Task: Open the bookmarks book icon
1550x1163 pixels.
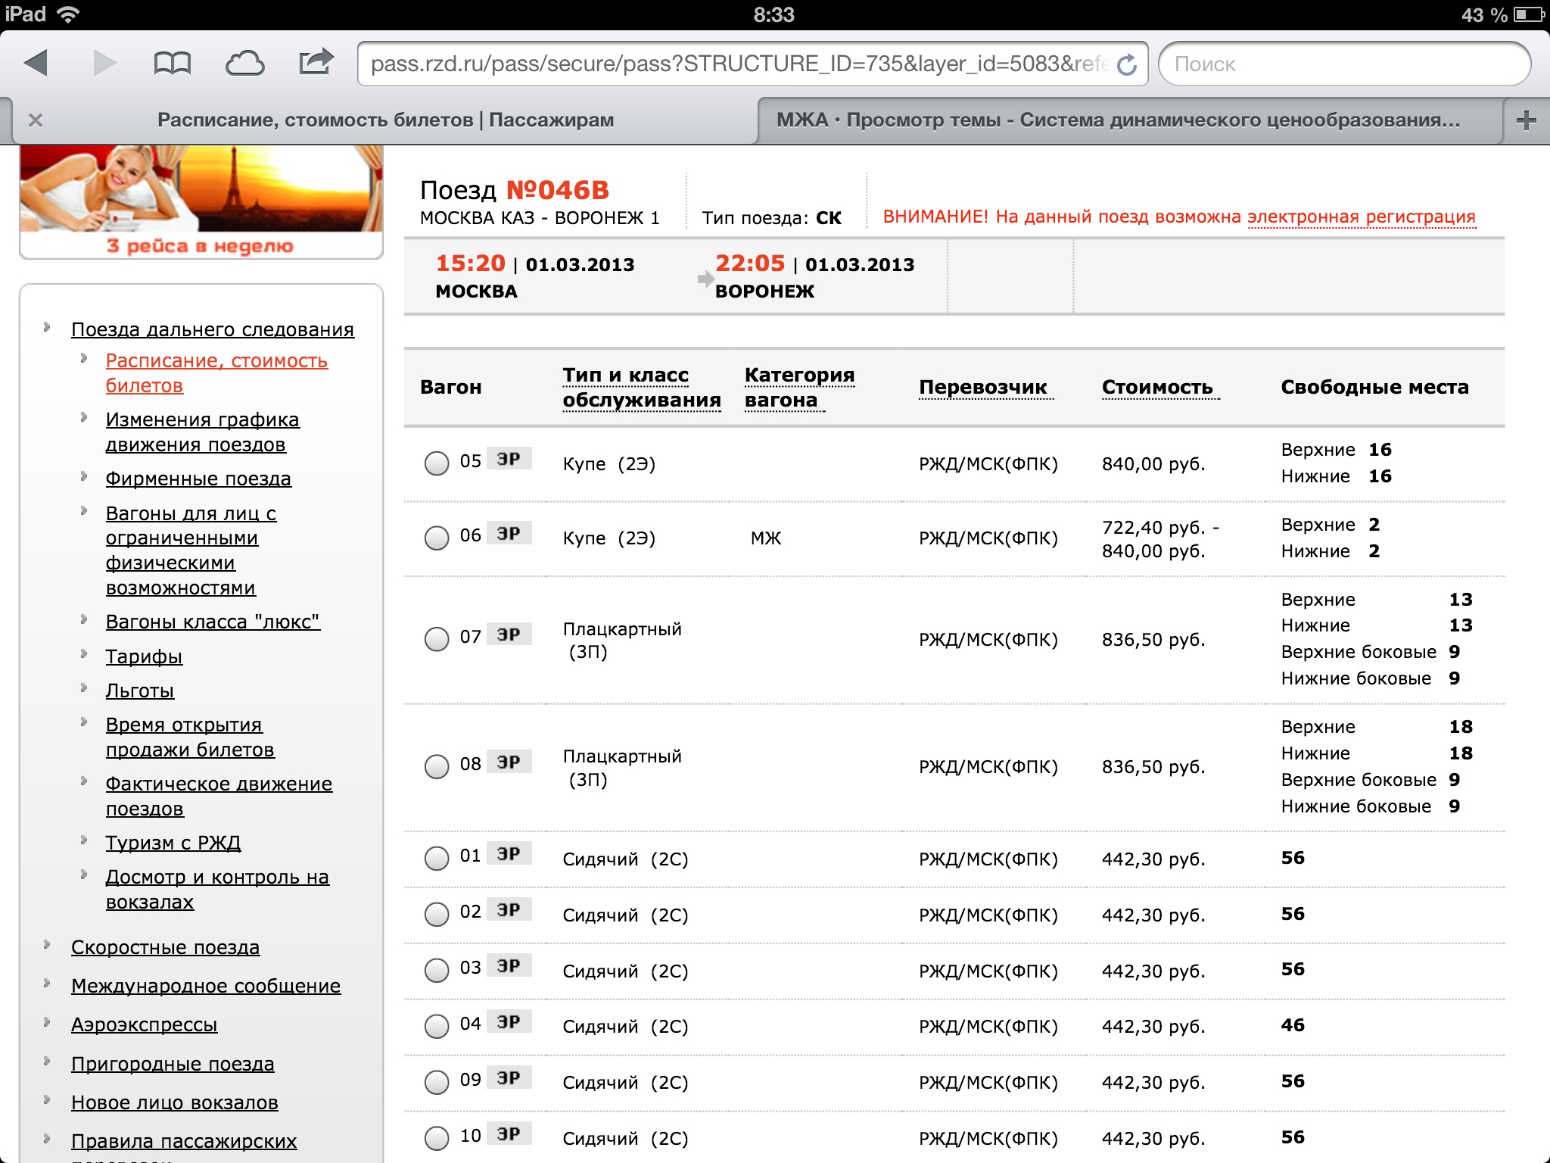Action: coord(172,64)
